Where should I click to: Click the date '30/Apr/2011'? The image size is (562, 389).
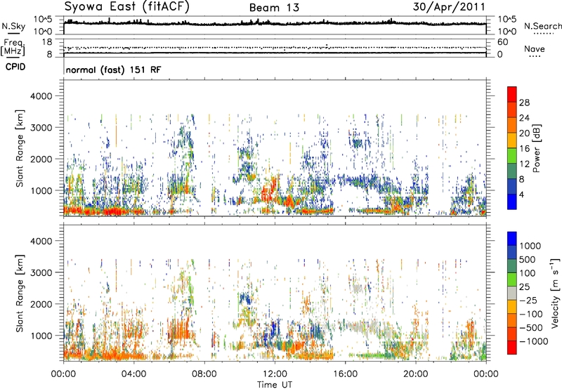449,7
